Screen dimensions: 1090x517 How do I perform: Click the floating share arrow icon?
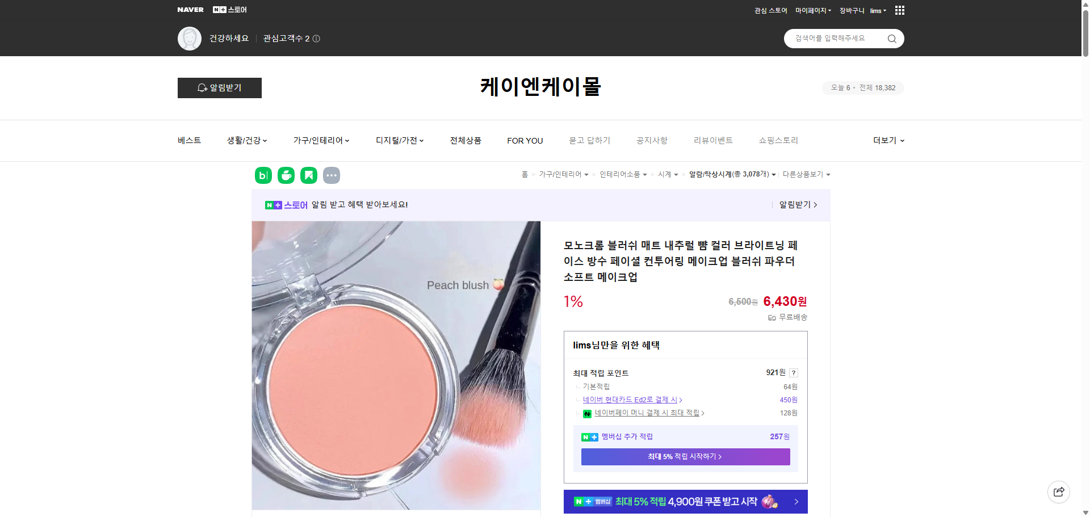click(x=1058, y=491)
